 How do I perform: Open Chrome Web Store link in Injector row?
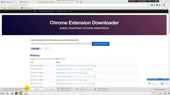(x=79, y=80)
